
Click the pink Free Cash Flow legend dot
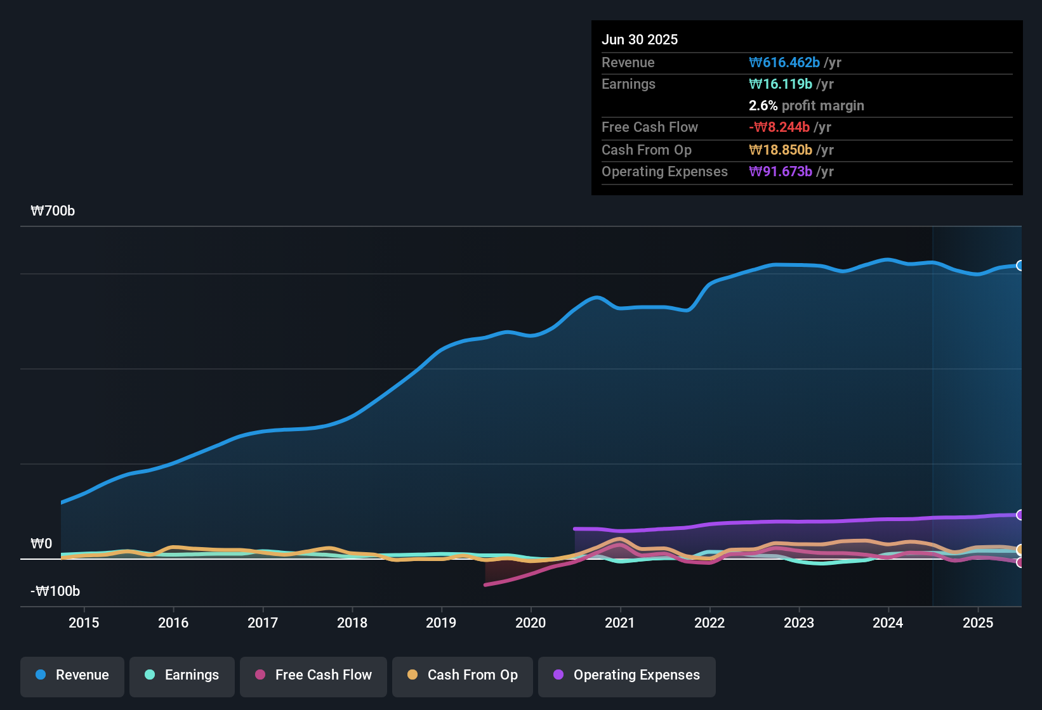260,675
